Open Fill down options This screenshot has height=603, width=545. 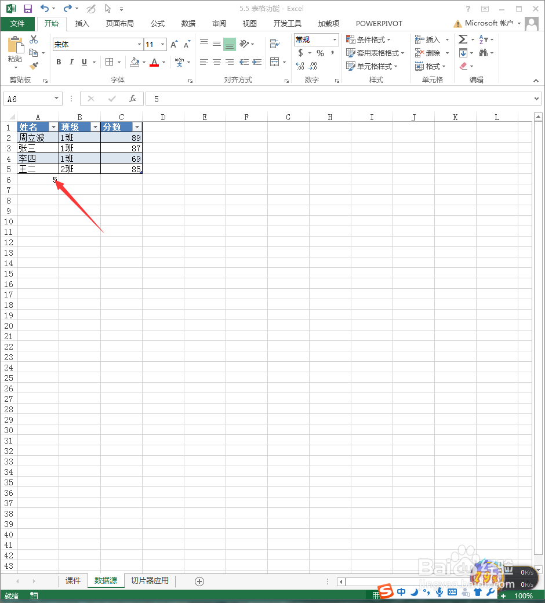(463, 53)
